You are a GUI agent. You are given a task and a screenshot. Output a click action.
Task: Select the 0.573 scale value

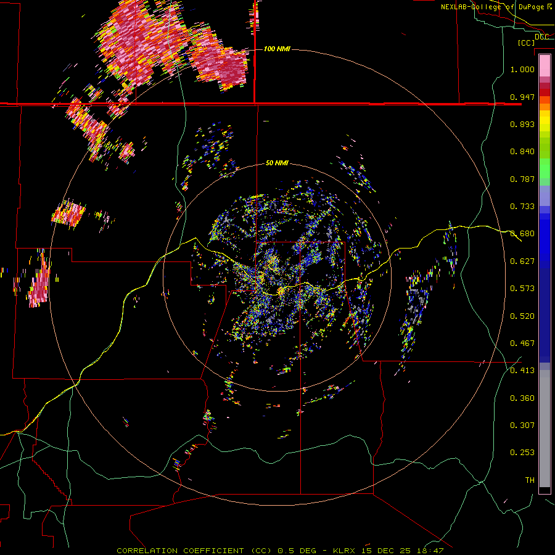click(x=522, y=289)
